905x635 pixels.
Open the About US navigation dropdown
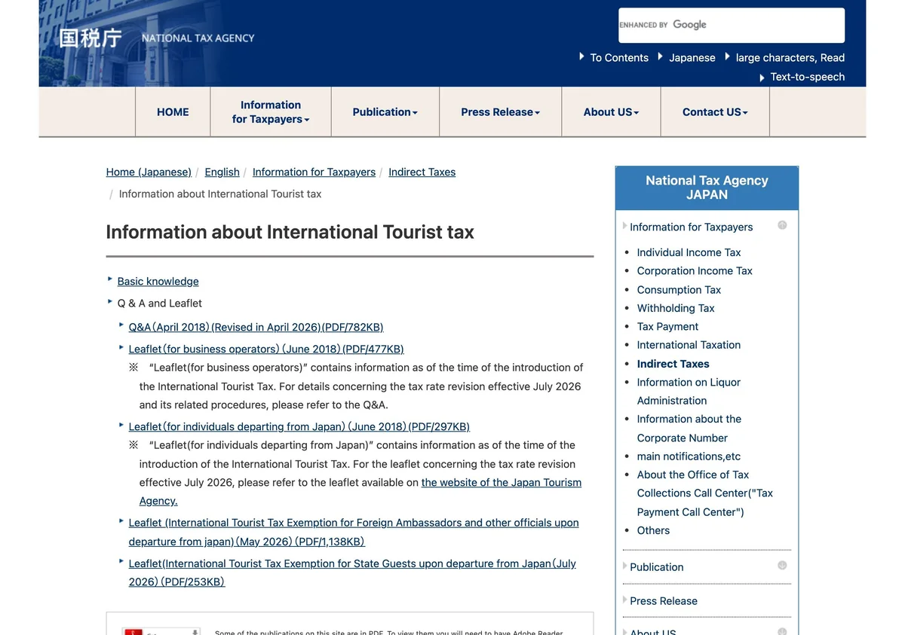[611, 112]
